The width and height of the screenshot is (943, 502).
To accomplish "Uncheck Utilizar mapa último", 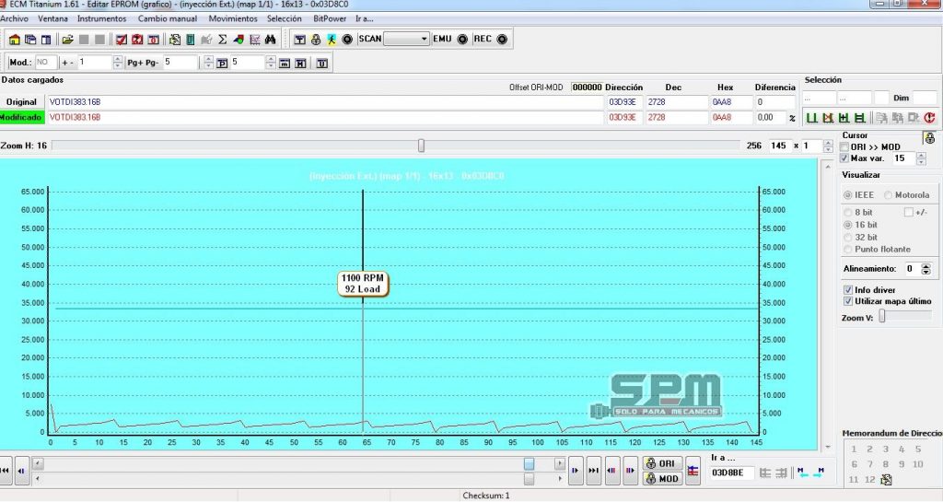I will [848, 301].
